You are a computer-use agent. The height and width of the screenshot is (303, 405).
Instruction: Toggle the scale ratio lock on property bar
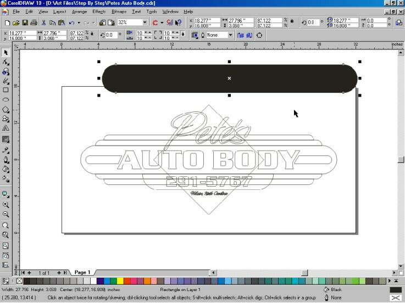(92, 34)
